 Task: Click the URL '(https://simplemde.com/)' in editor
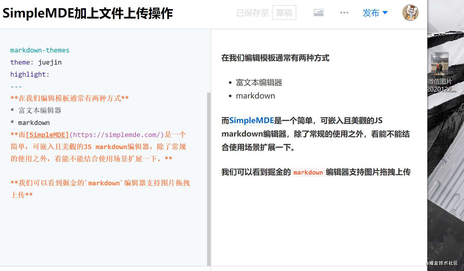point(117,135)
